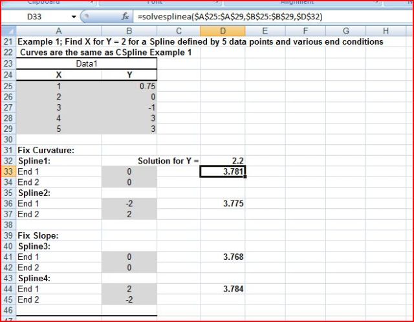Click the Select All corner button
414x322 pixels.
[x=8, y=30]
